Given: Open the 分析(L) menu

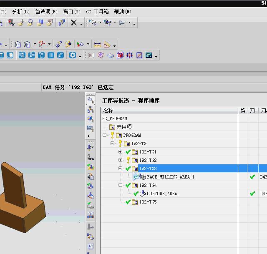Looking at the screenshot, I should (x=21, y=12).
